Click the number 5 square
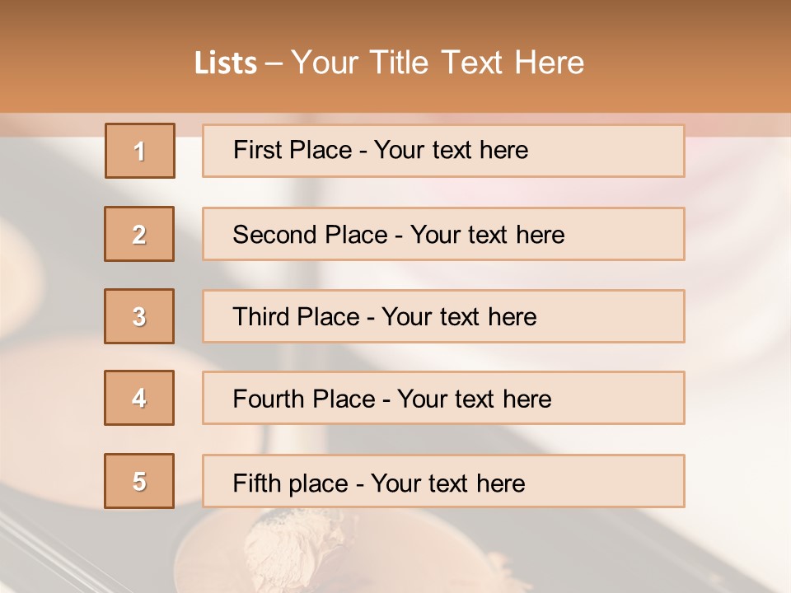 tap(139, 481)
